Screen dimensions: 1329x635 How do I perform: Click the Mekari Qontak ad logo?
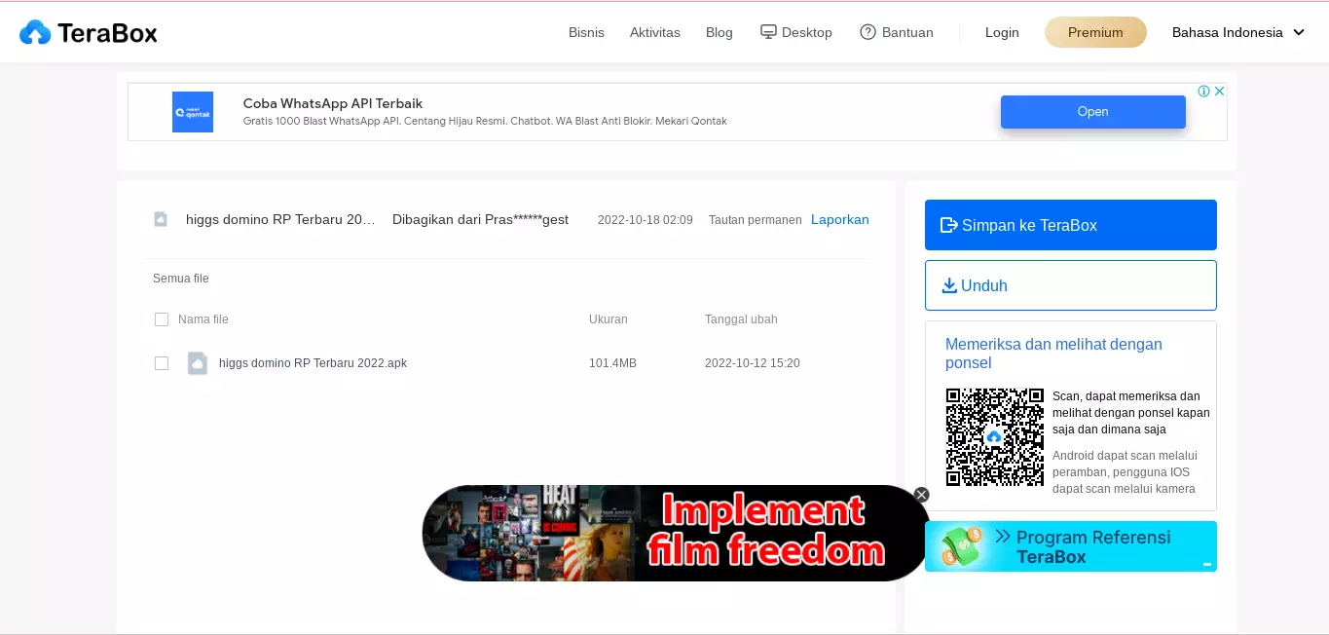click(193, 112)
